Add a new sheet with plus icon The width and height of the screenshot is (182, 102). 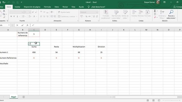(x=24, y=97)
